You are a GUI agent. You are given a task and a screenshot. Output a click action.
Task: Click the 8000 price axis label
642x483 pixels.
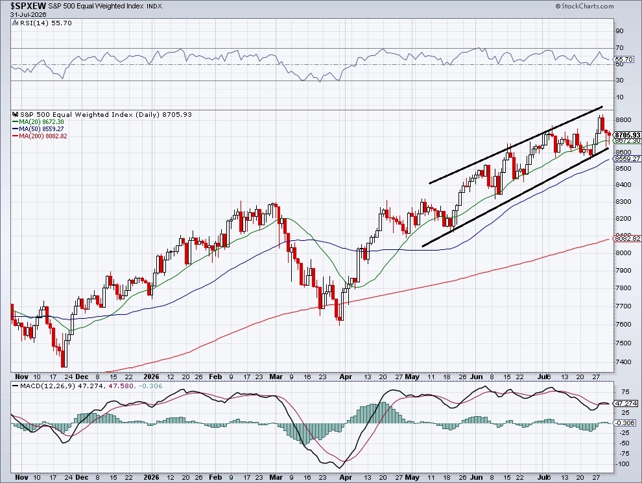(x=623, y=253)
